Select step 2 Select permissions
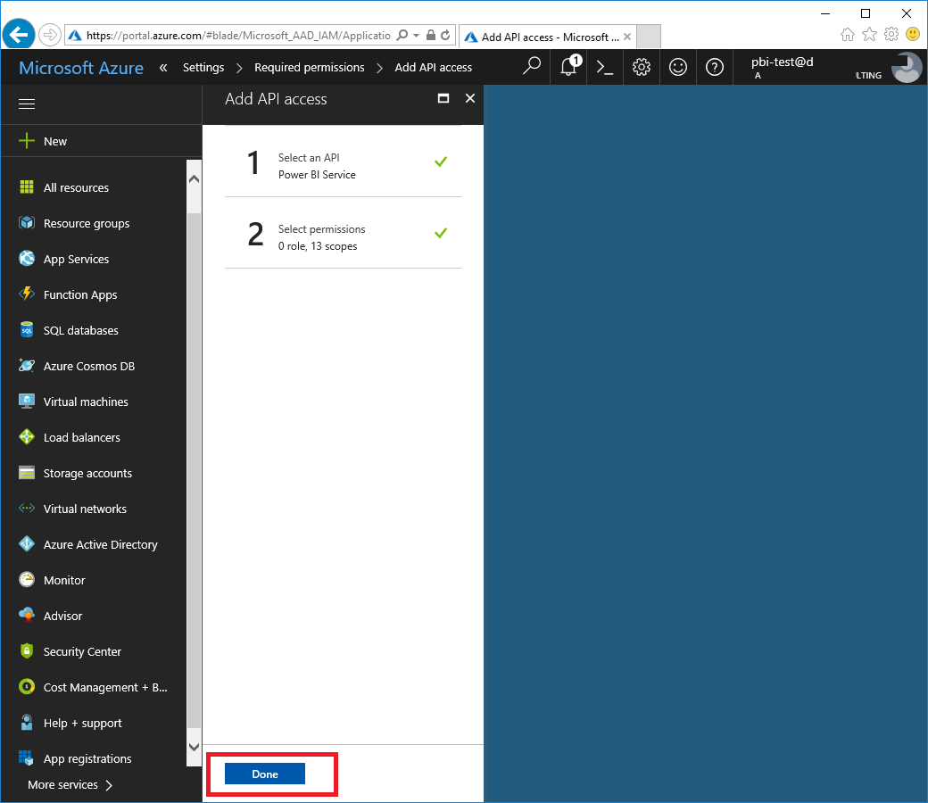 click(343, 237)
